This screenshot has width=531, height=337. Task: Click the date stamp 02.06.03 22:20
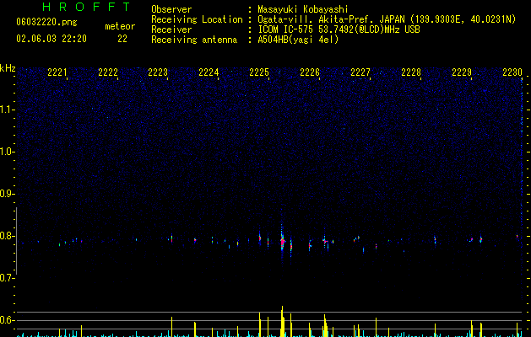tap(51, 39)
